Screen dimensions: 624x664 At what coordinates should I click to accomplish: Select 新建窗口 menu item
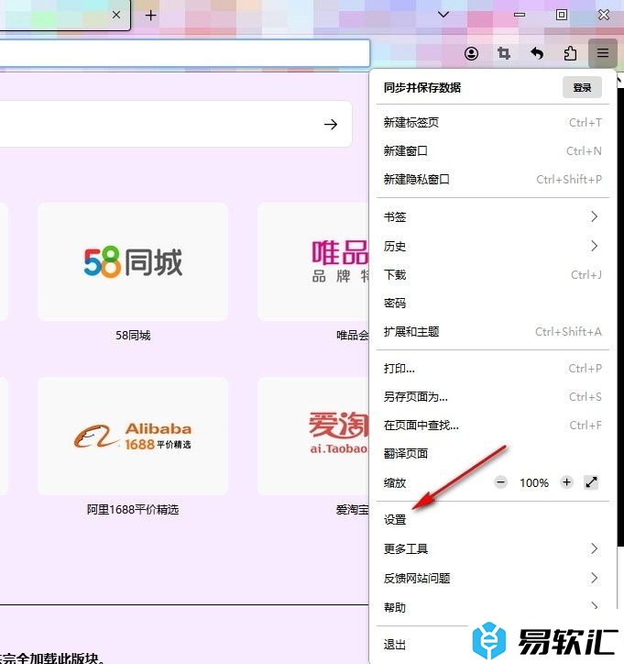tap(492, 150)
